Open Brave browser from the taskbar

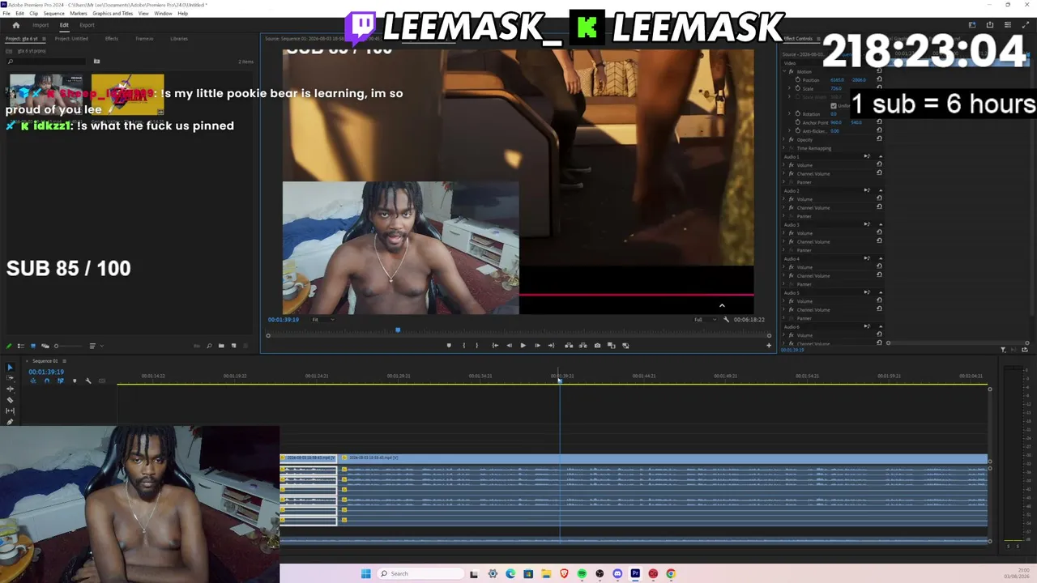[564, 573]
